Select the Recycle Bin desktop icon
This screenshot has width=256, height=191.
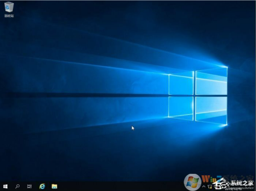(9, 7)
